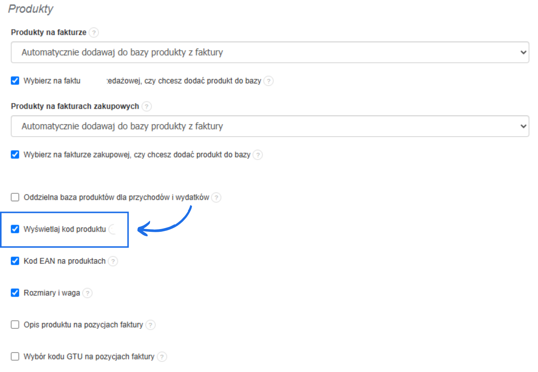Open help for Rozmiary i waga option
This screenshot has height=372, width=538.
[88, 293]
